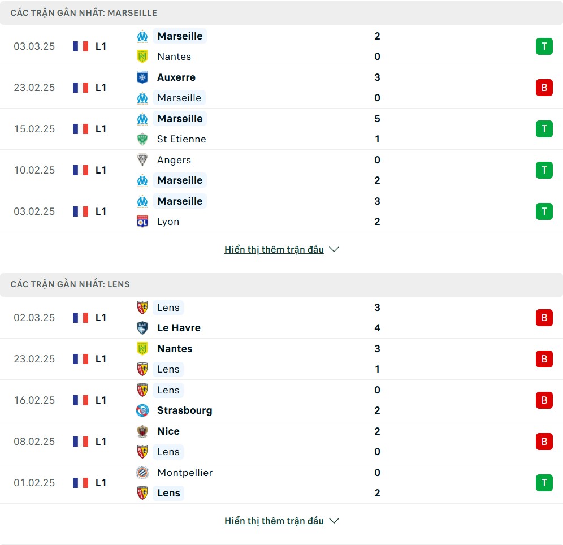Click the Montpellier club logo

click(x=142, y=473)
